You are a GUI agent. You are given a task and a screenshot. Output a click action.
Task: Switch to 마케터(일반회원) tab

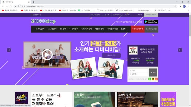pos(138,29)
